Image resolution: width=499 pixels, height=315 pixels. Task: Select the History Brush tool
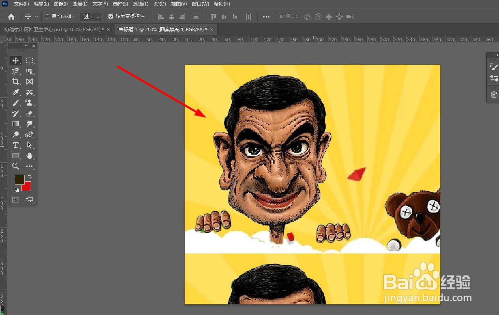(15, 114)
